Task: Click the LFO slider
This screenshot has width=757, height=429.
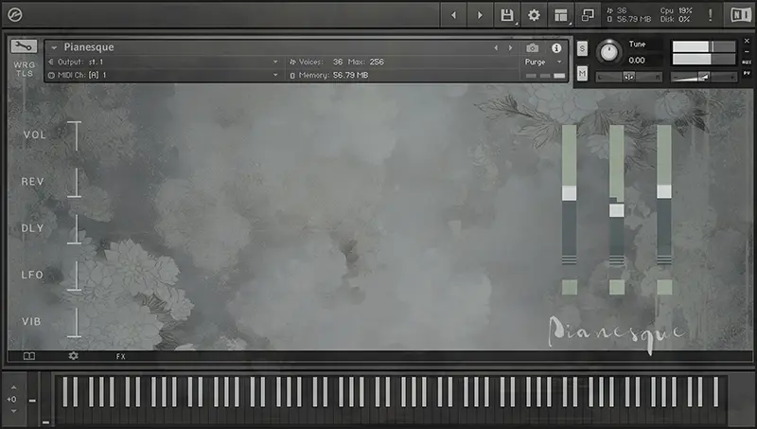Action: coord(75,276)
